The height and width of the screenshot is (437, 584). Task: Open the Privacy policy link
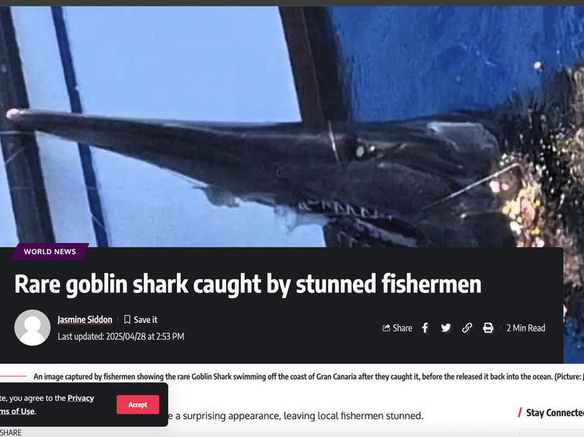81,398
